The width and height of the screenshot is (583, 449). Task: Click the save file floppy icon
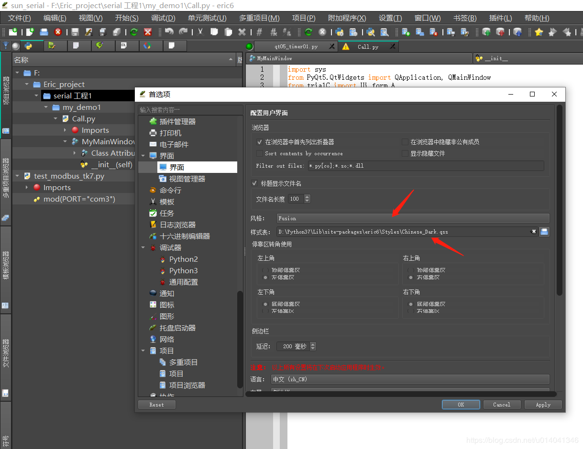75,32
